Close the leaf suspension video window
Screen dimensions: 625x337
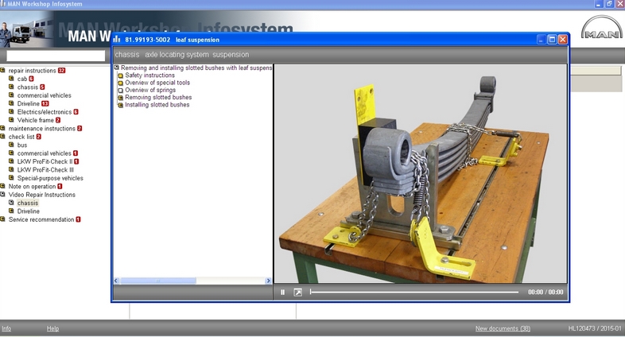coord(562,40)
